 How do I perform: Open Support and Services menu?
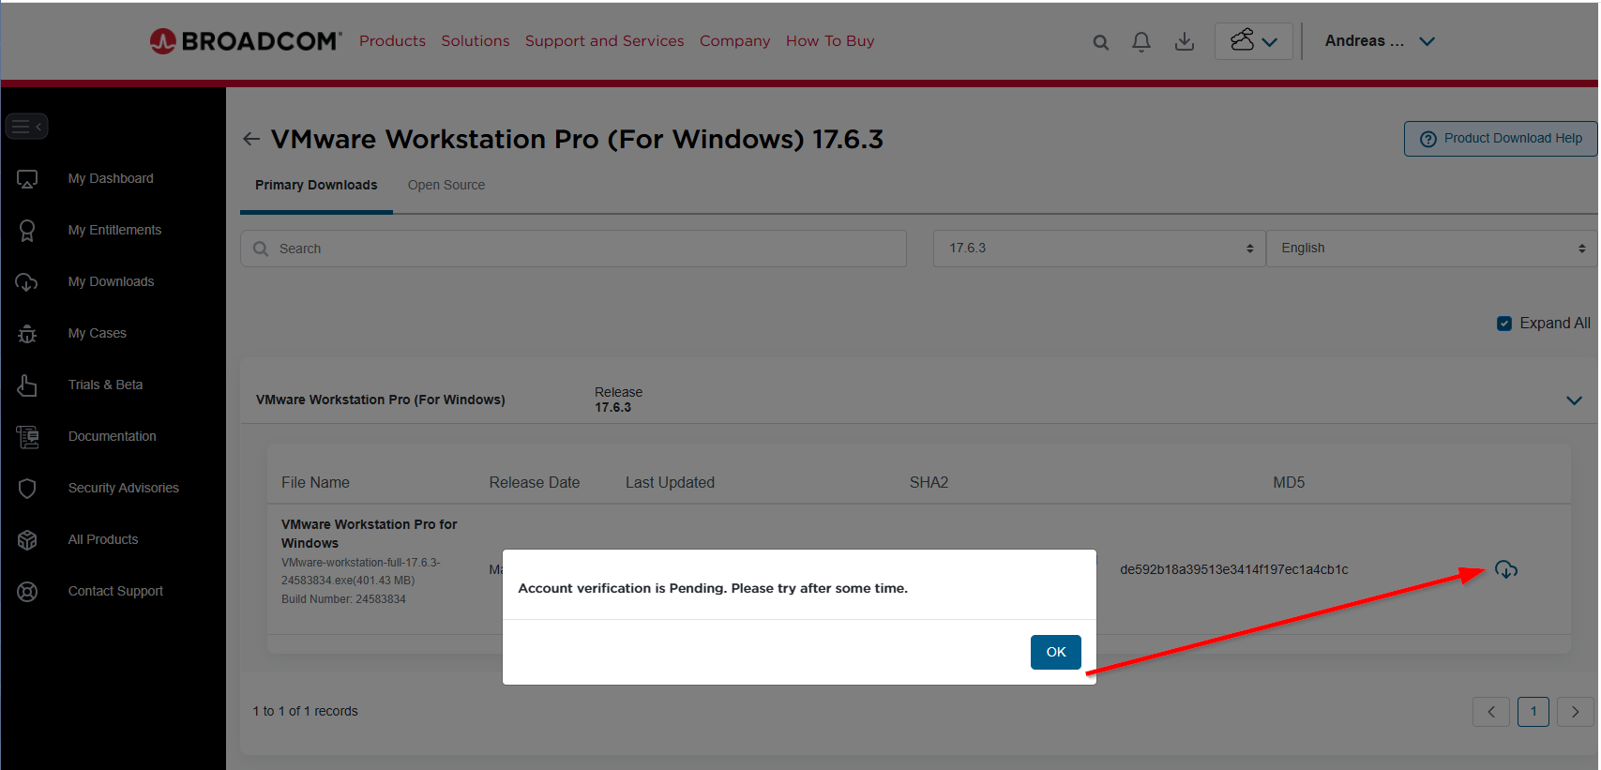[605, 41]
